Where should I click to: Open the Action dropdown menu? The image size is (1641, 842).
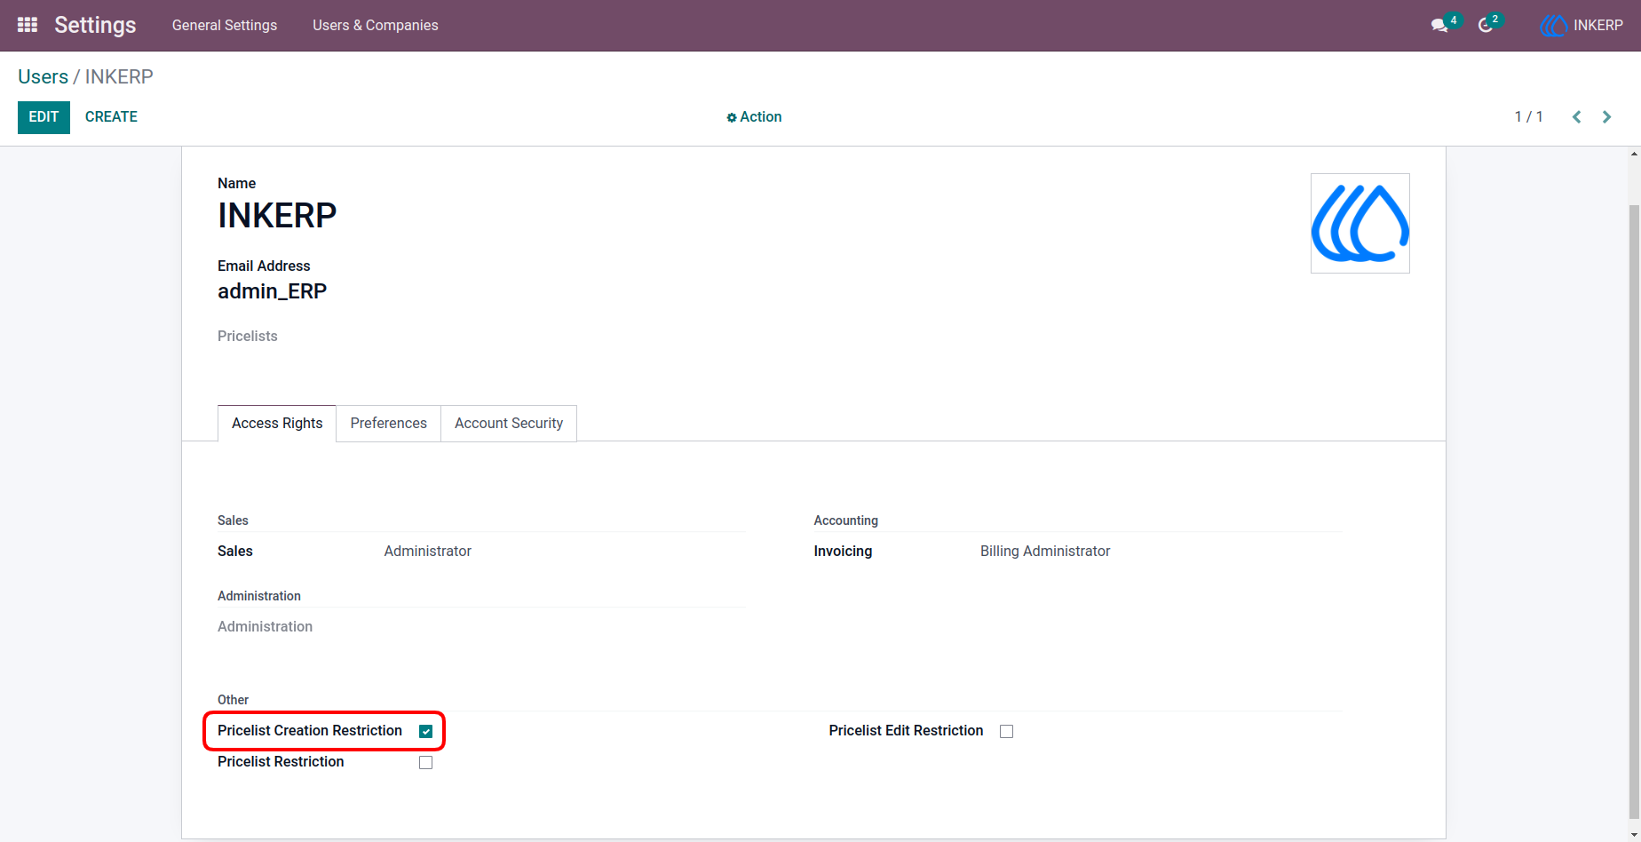(x=754, y=117)
